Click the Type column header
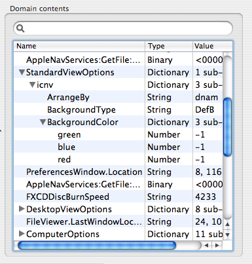Image resolution: width=252 pixels, height=264 pixels. click(x=169, y=46)
